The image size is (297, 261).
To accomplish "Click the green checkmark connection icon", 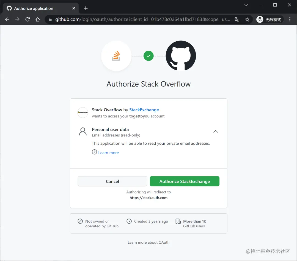I will coord(148,56).
